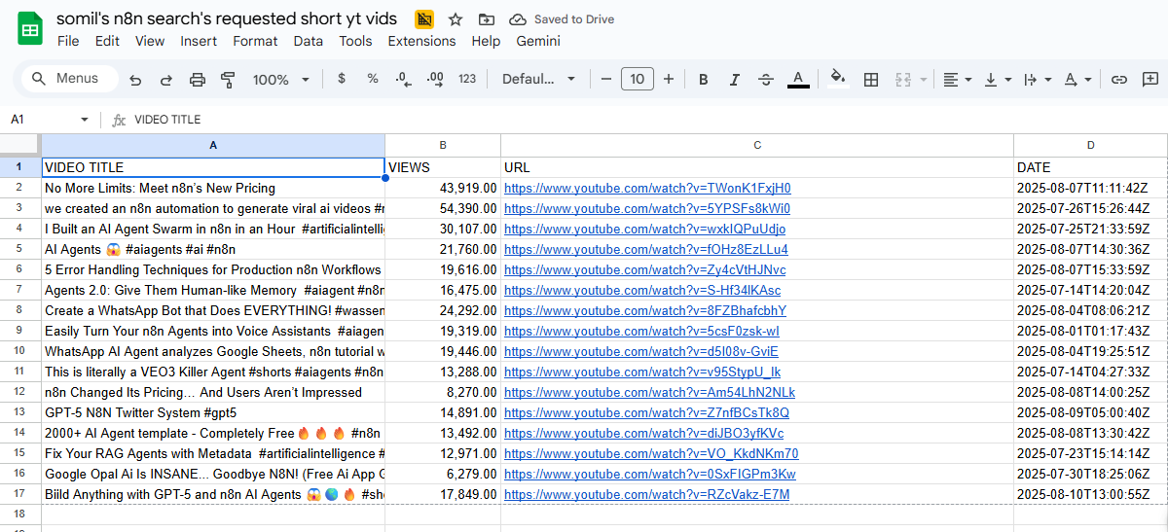Open the Gemini menu
Image resolution: width=1168 pixels, height=532 pixels.
point(538,41)
